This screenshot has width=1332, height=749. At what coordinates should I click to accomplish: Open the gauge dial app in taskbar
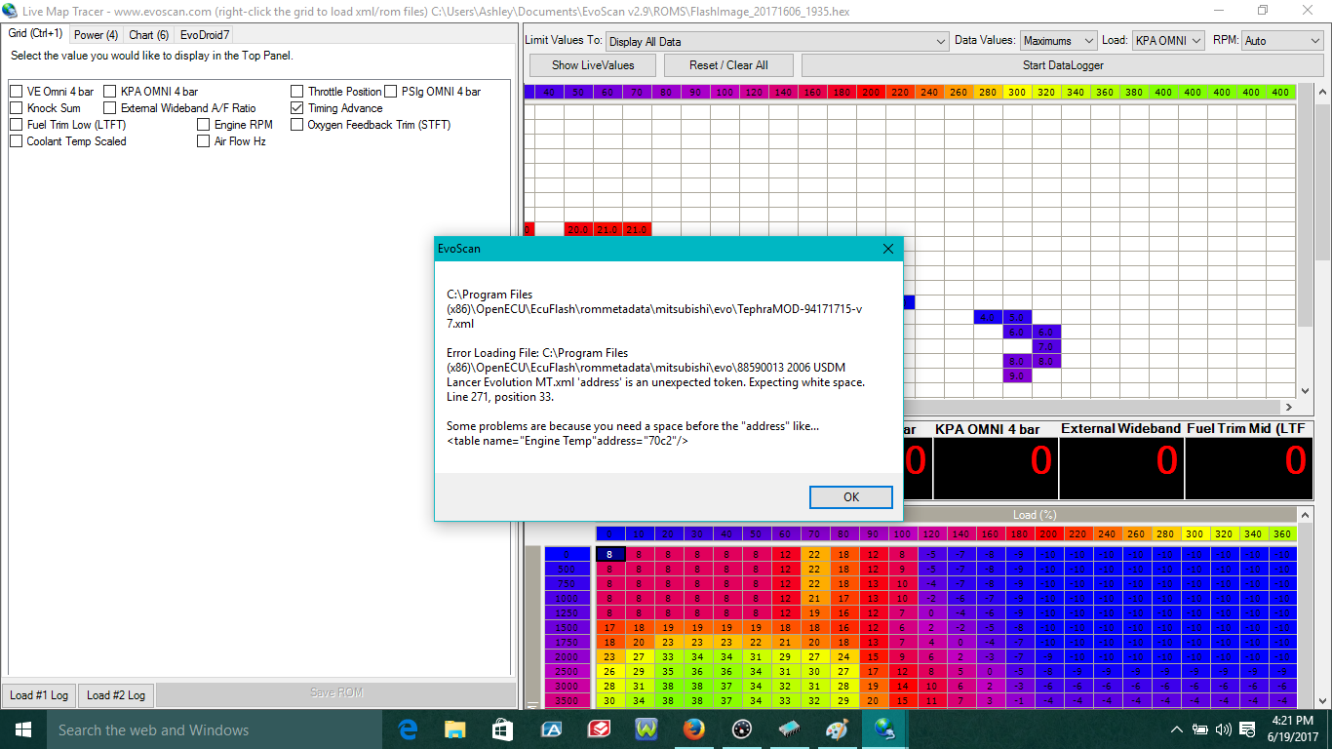(742, 729)
